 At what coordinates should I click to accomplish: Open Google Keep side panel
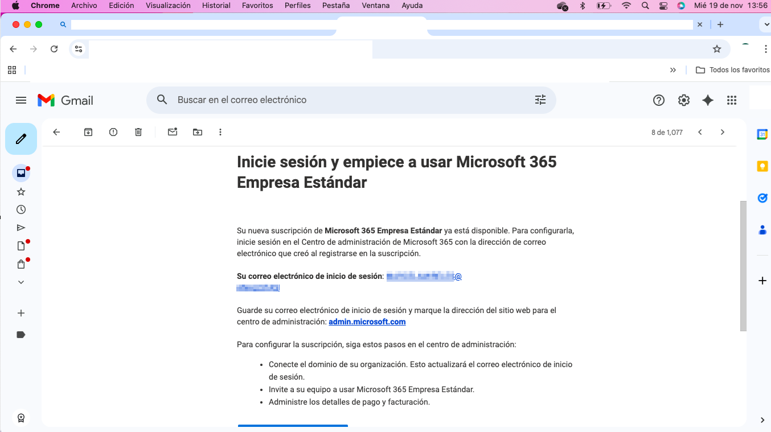point(762,166)
